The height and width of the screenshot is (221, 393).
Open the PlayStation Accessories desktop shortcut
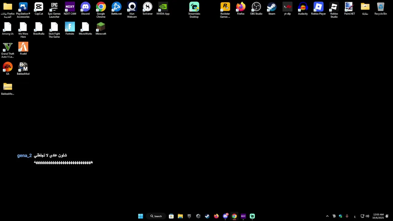pos(23,10)
